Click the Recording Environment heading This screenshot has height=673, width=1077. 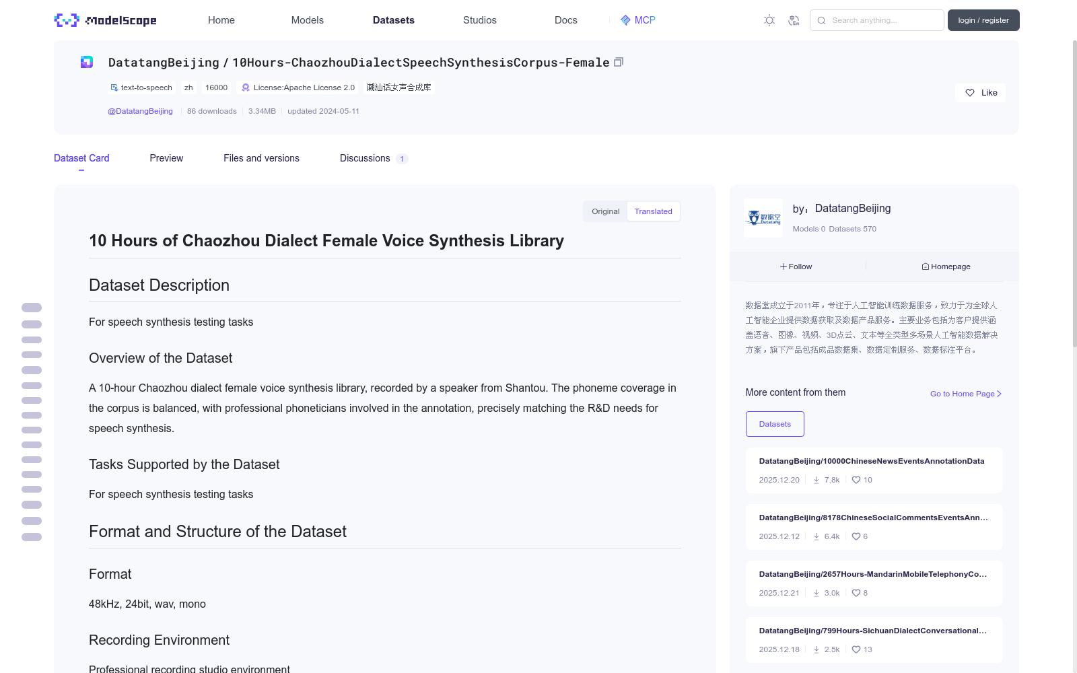point(159,640)
